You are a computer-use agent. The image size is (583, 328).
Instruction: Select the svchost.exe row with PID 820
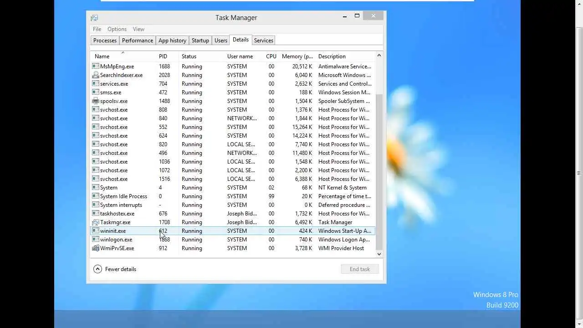233,144
